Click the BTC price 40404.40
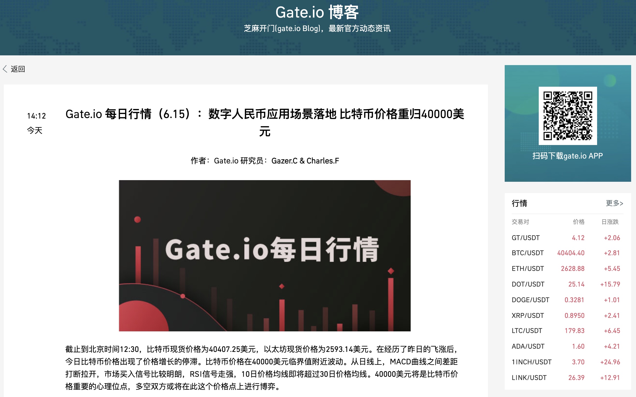Image resolution: width=636 pixels, height=397 pixels. (x=571, y=253)
